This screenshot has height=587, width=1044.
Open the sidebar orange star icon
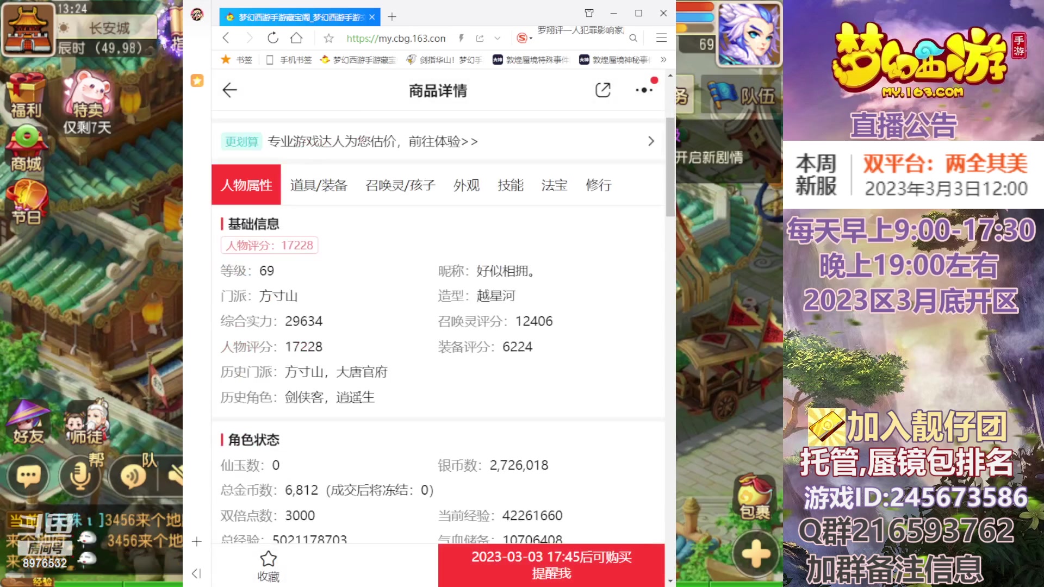point(197,80)
